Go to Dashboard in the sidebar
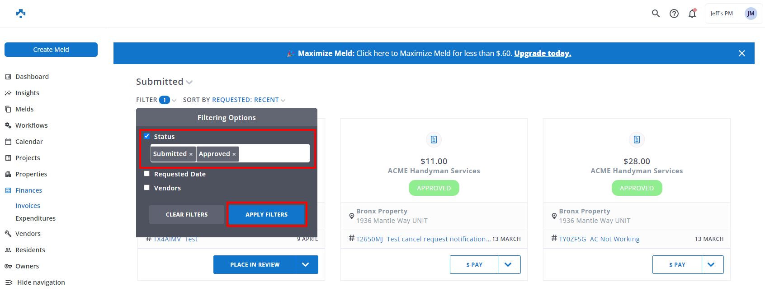 (x=32, y=77)
